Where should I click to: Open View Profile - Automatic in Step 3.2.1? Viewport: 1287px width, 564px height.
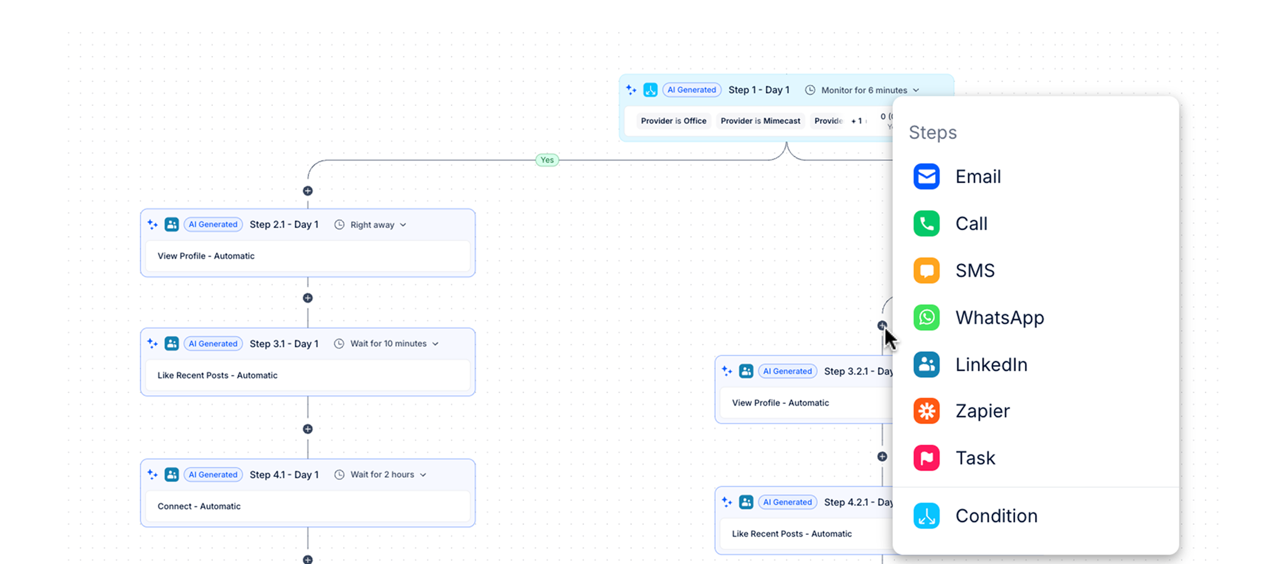[807, 402]
